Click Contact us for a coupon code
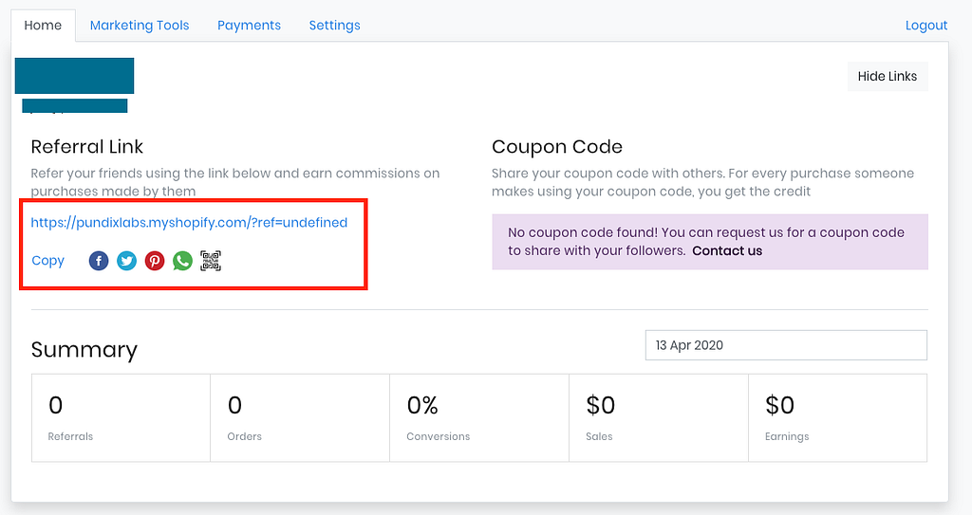 (727, 251)
